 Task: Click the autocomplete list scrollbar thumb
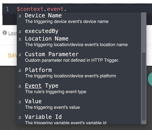pos(144,87)
